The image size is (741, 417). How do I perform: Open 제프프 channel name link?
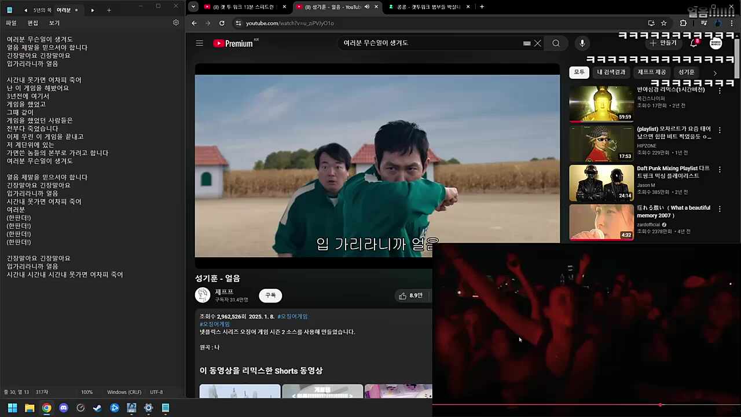(224, 292)
